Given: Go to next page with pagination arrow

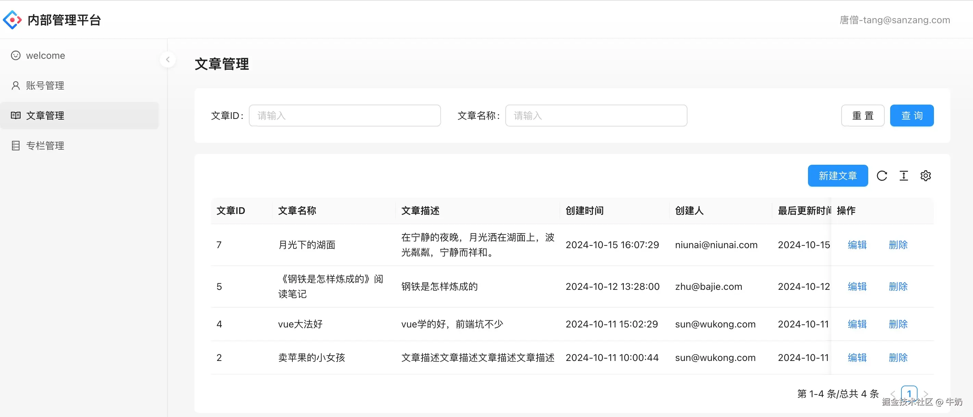Looking at the screenshot, I should pos(926,394).
